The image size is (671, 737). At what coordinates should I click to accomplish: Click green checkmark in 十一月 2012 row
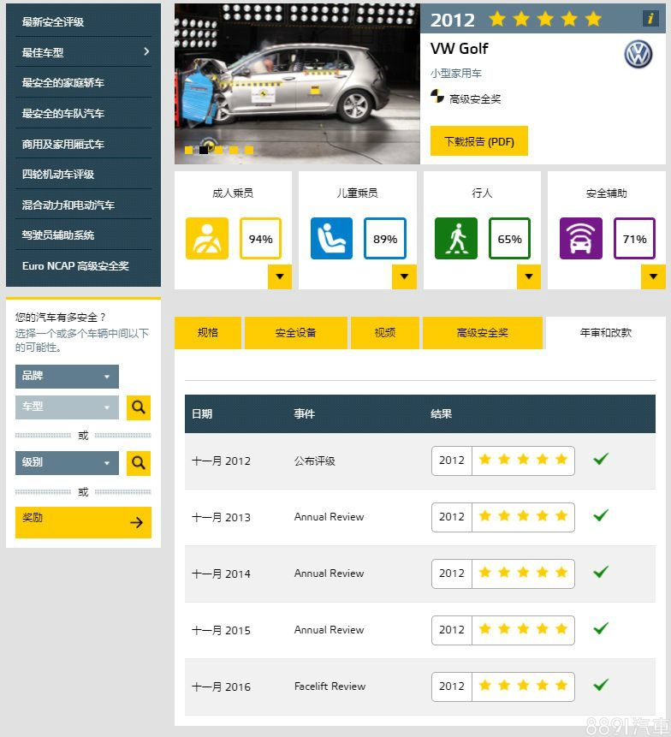click(601, 459)
